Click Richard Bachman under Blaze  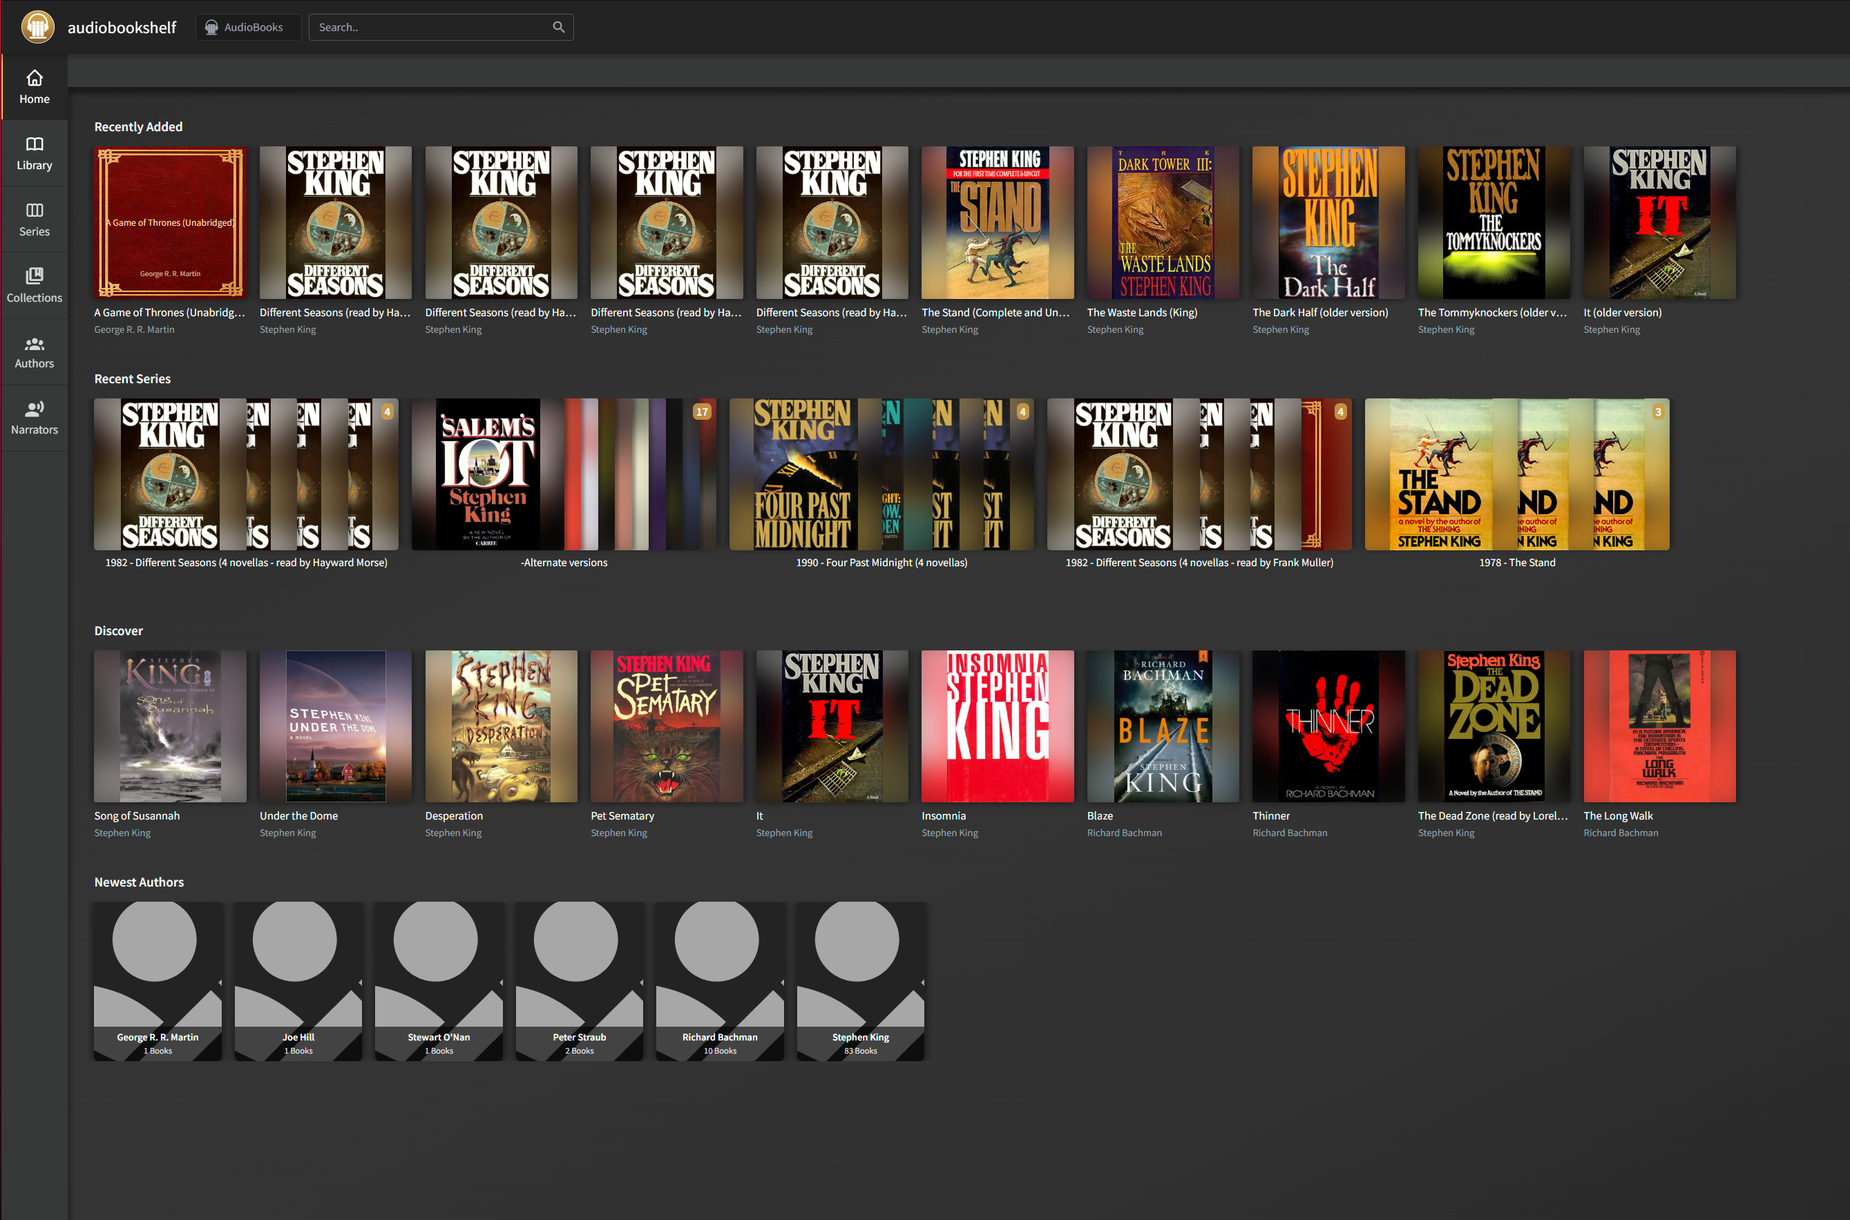[x=1124, y=833]
